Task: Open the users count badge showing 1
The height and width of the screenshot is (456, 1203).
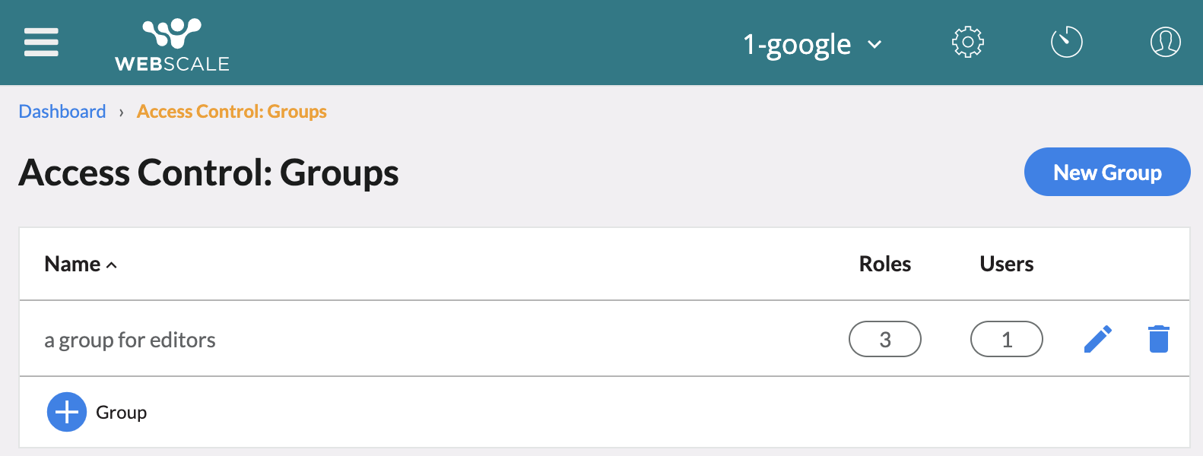Action: (x=1006, y=339)
